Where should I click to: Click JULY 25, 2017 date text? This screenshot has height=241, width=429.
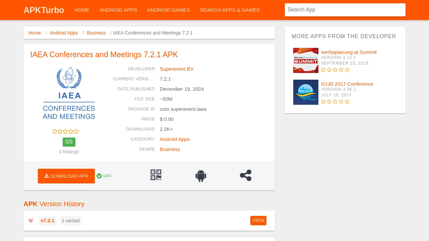336,95
